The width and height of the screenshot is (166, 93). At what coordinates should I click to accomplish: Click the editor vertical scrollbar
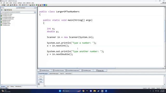click(x=165, y=37)
